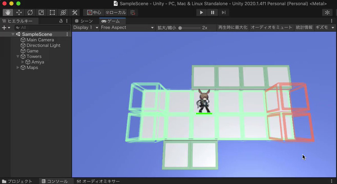
Task: Select Amiya in hierarchy
Action: (x=38, y=62)
